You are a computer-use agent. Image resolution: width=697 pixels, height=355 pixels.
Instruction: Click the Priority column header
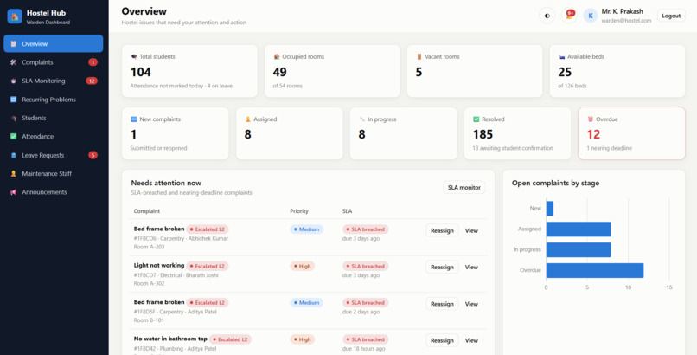[299, 211]
